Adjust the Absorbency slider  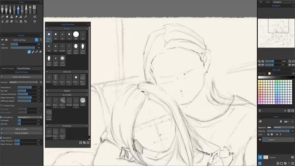pyautogui.click(x=27, y=88)
